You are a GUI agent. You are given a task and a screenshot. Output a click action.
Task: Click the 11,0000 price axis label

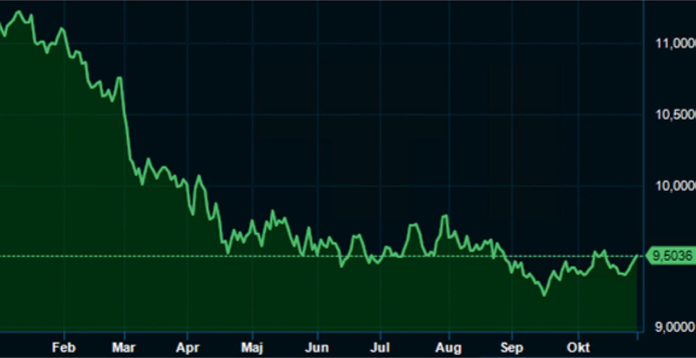(x=675, y=44)
